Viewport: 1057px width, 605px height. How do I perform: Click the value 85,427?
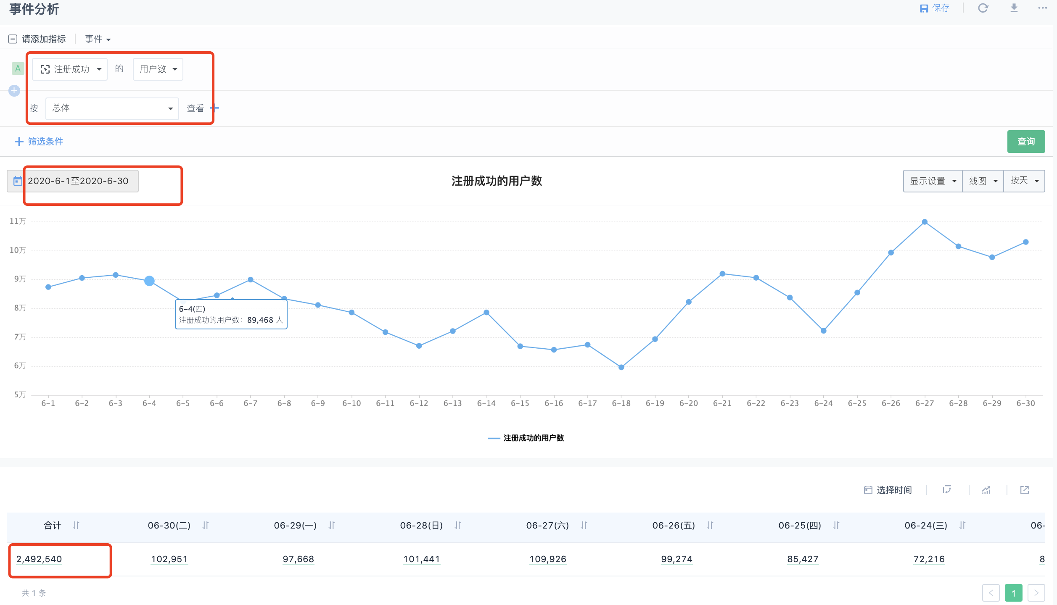click(803, 559)
